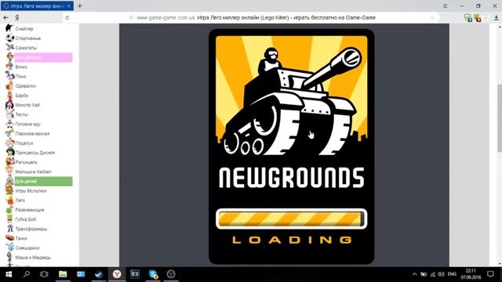Click the Рапунцель character icon
Viewport: 502px width, 282px height.
tap(10, 162)
